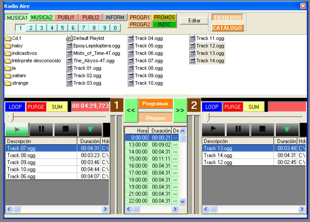Select Mists_of_Time-4T.ogg file
310x222 pixels.
[93, 53]
